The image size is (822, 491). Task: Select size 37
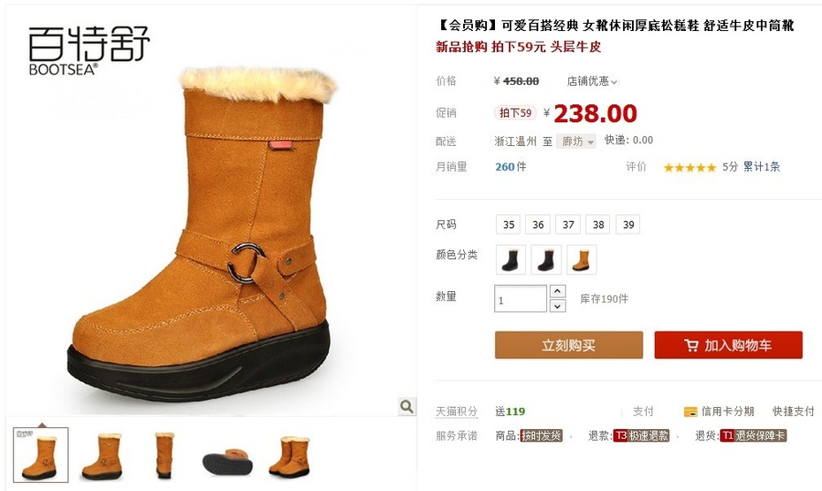pyautogui.click(x=567, y=225)
